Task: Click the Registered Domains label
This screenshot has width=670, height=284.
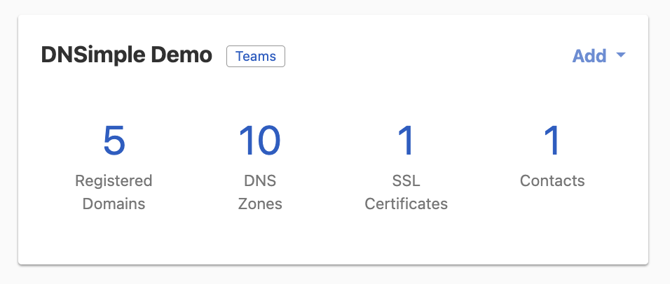Action: (114, 192)
